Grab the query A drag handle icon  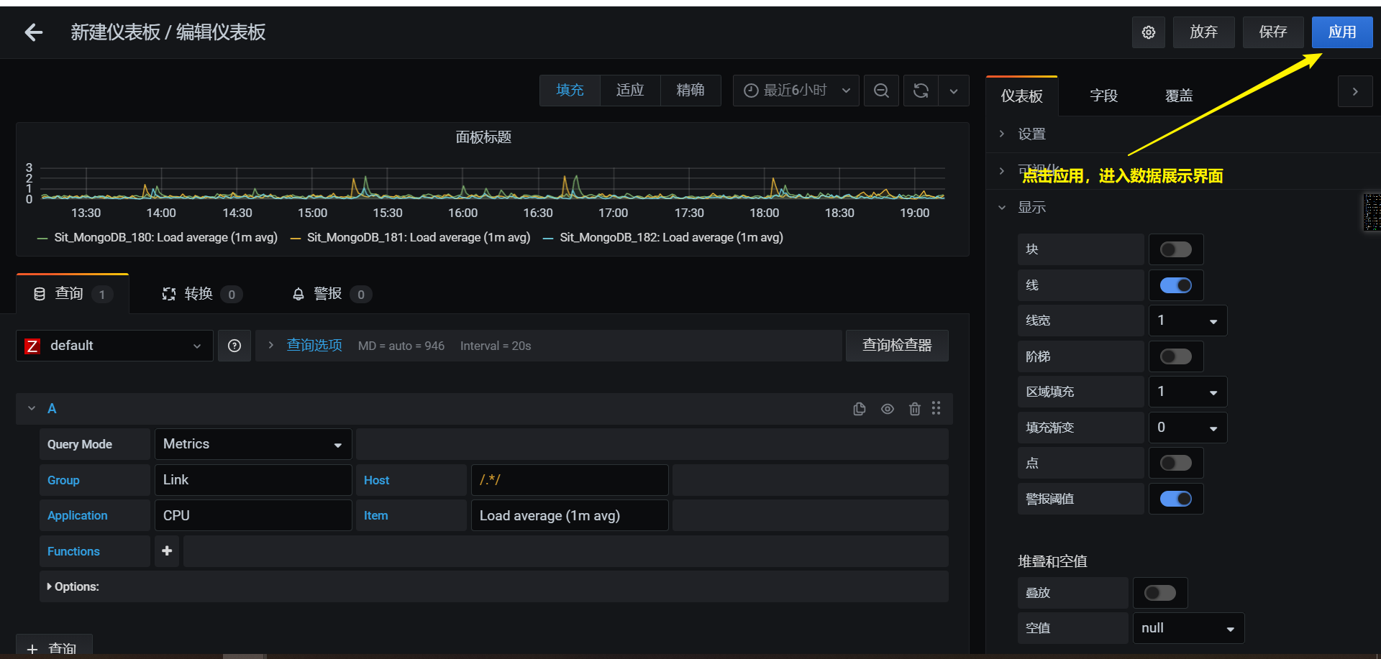click(936, 408)
